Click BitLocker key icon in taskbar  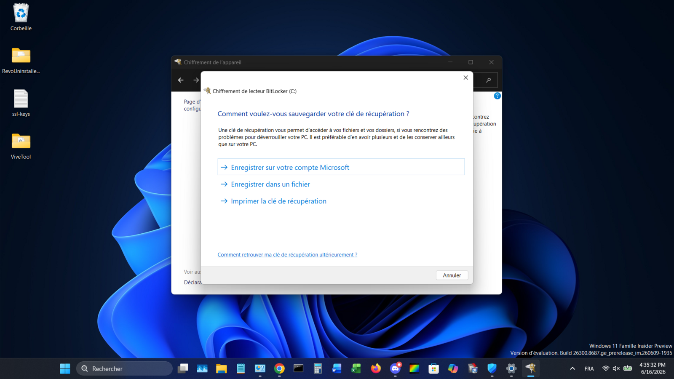pos(531,368)
